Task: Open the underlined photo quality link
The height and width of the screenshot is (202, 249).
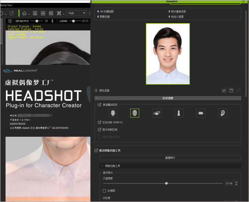Action: (104, 90)
